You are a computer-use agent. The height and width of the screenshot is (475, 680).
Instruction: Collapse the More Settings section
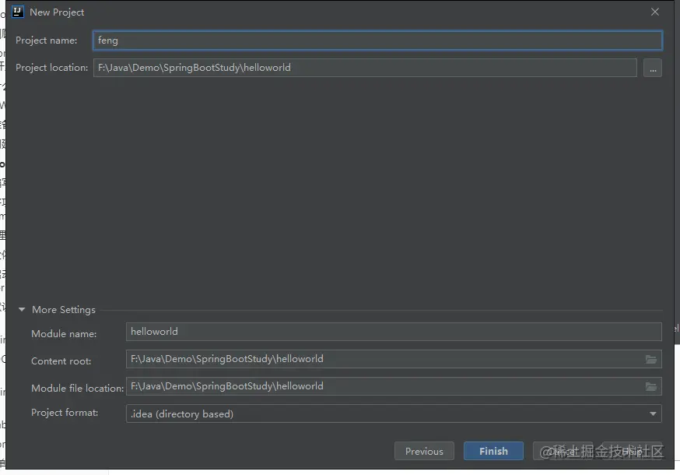[x=22, y=310]
